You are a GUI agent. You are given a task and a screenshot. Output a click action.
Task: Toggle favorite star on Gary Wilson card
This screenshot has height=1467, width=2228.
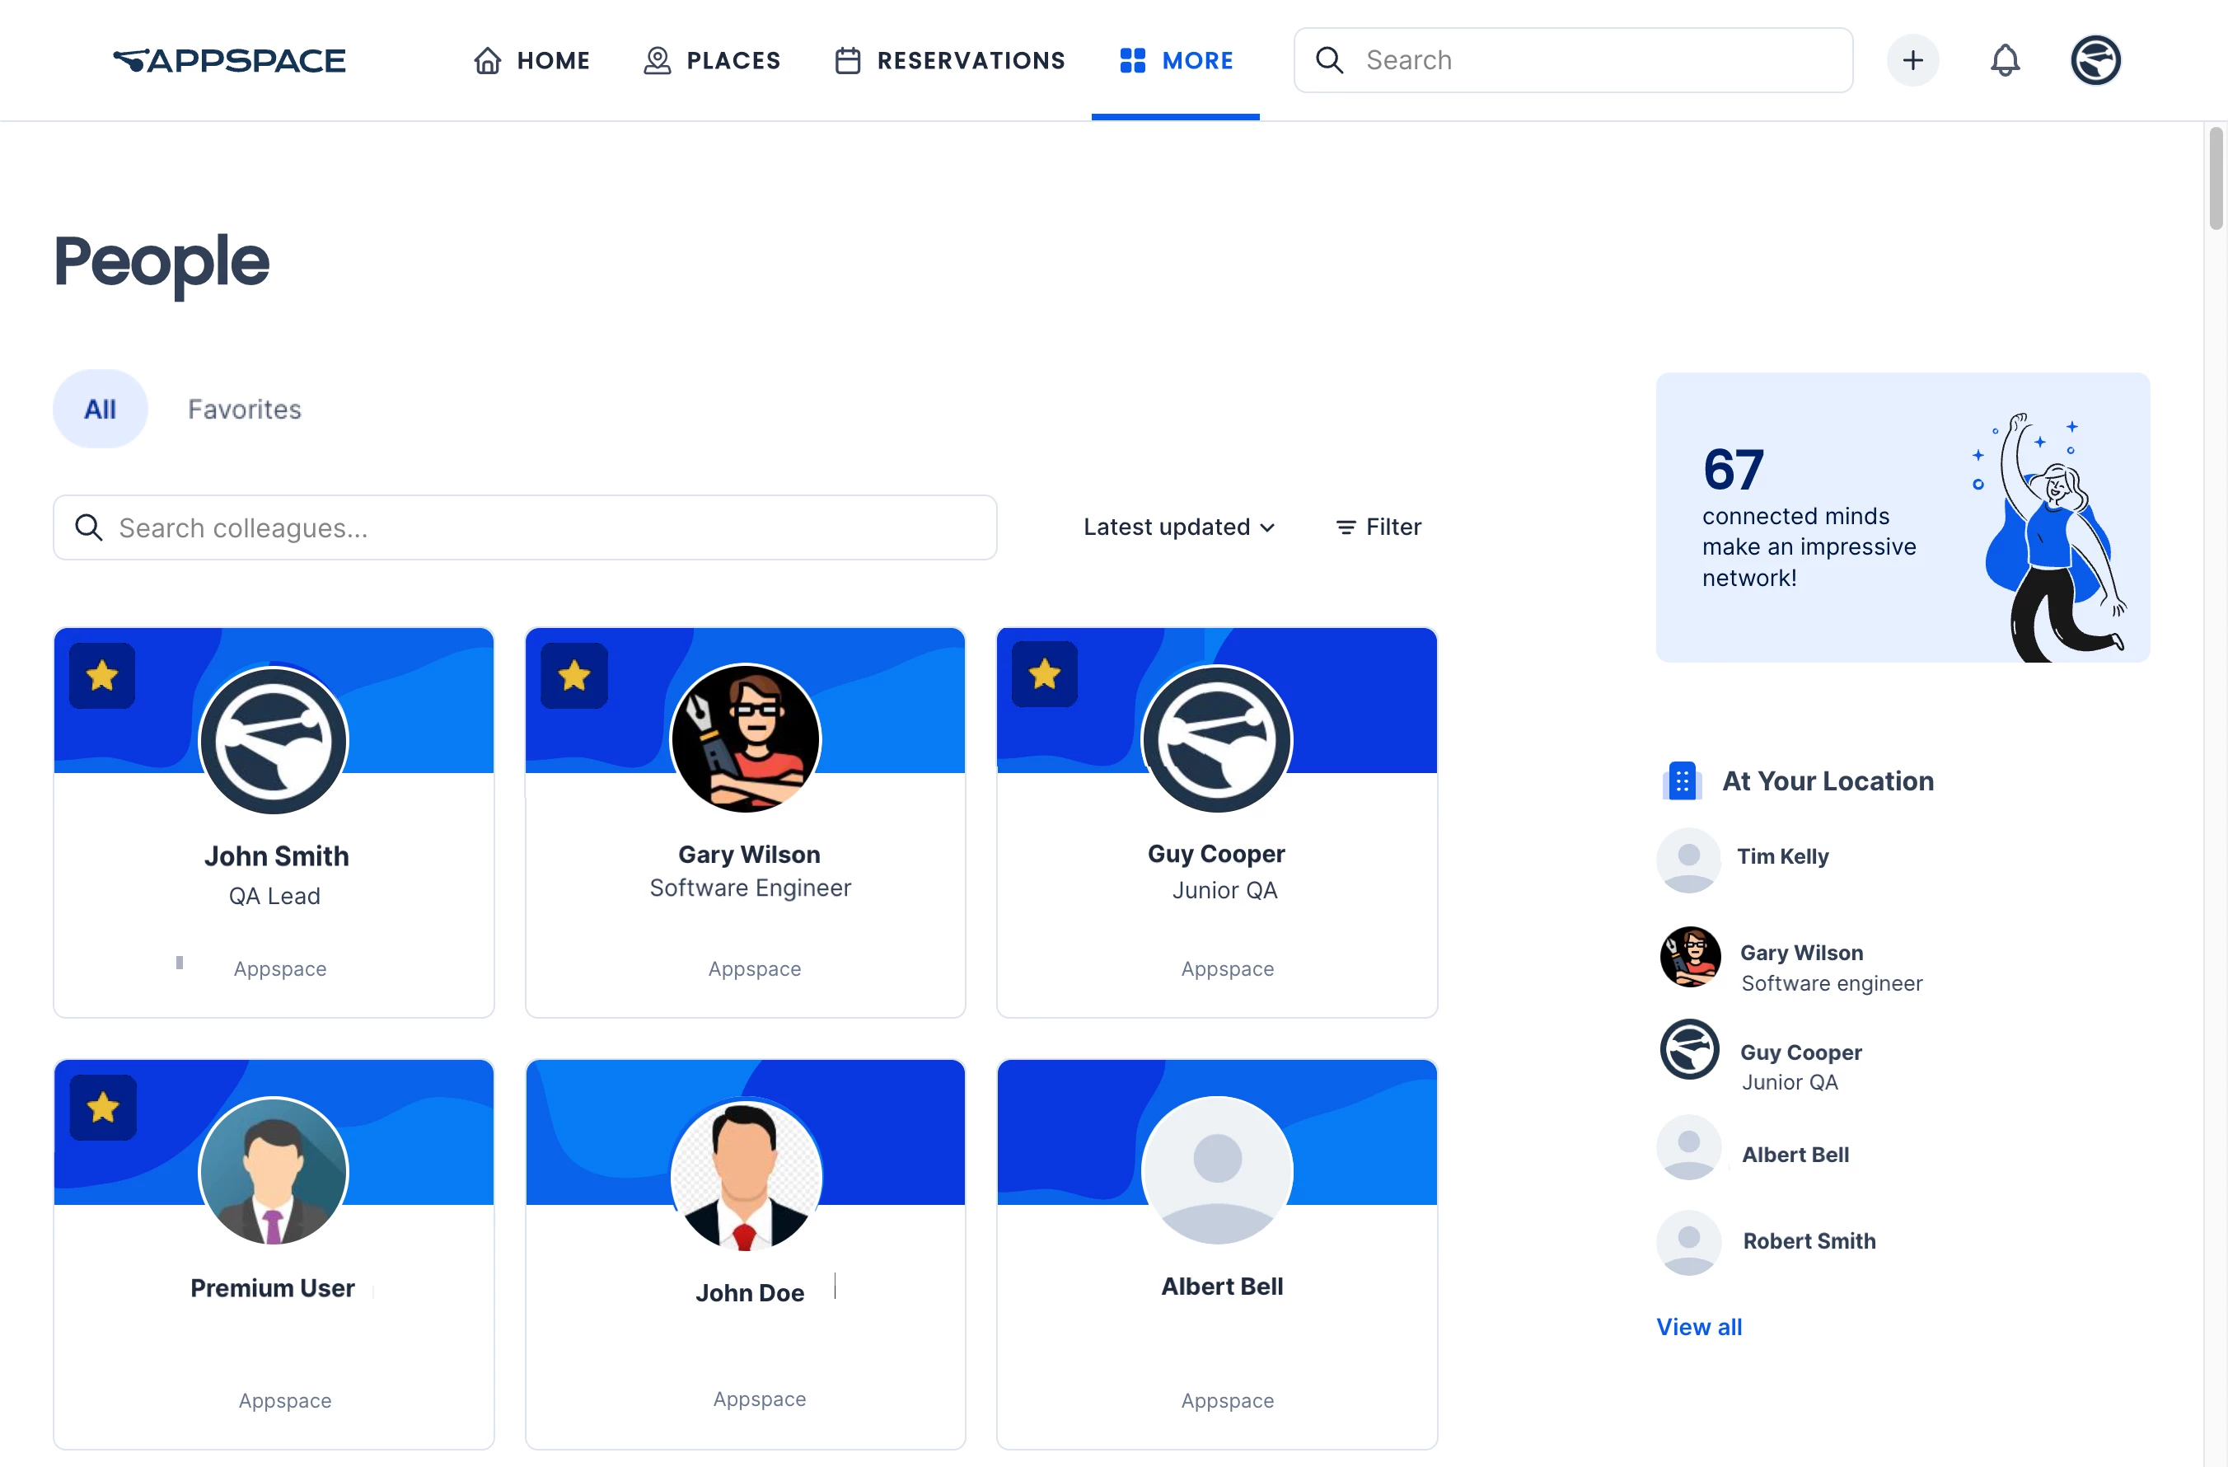coord(573,675)
